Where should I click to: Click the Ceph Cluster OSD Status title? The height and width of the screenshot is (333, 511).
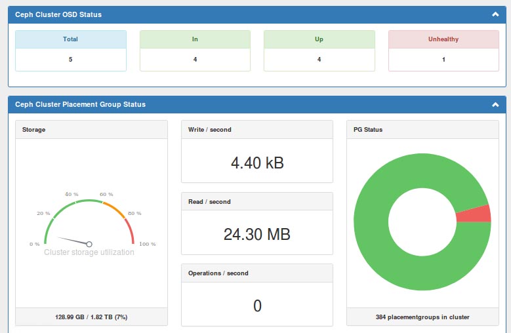coord(58,14)
